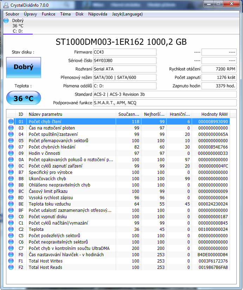The image size is (243, 290).
Task: Click the blue status orb for disk C: D:
Action: point(6,21)
